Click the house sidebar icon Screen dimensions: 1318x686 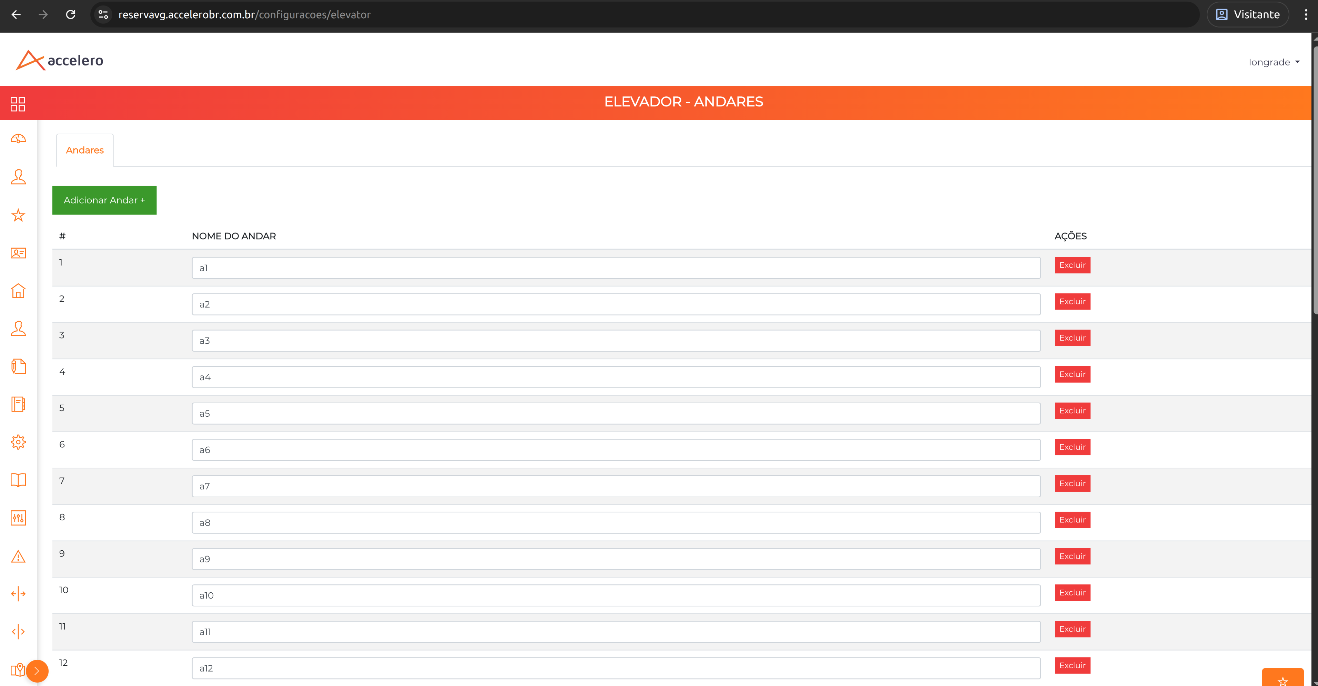(18, 291)
